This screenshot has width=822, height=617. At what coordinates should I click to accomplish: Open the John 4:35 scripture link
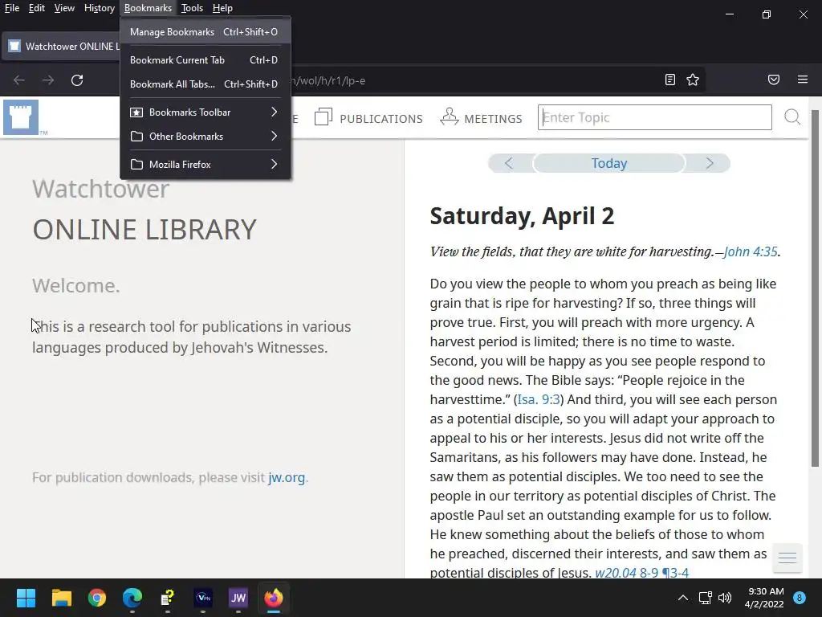click(x=751, y=251)
